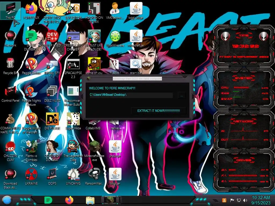Open the Network desktop icon
This screenshot has height=206, width=275.
(10, 39)
